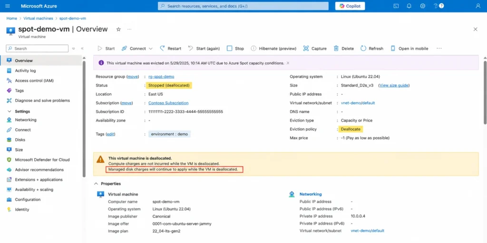Open Contoso Subscription link
The height and width of the screenshot is (243, 487).
click(x=168, y=103)
